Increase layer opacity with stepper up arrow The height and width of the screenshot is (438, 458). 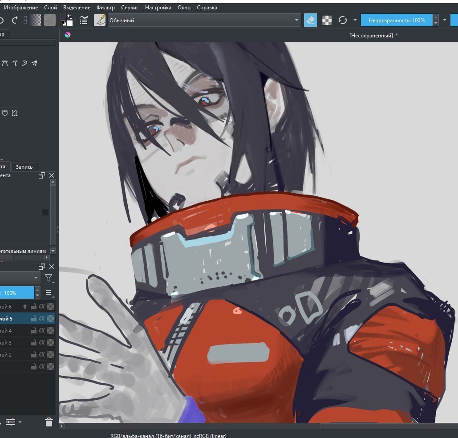tap(37, 290)
